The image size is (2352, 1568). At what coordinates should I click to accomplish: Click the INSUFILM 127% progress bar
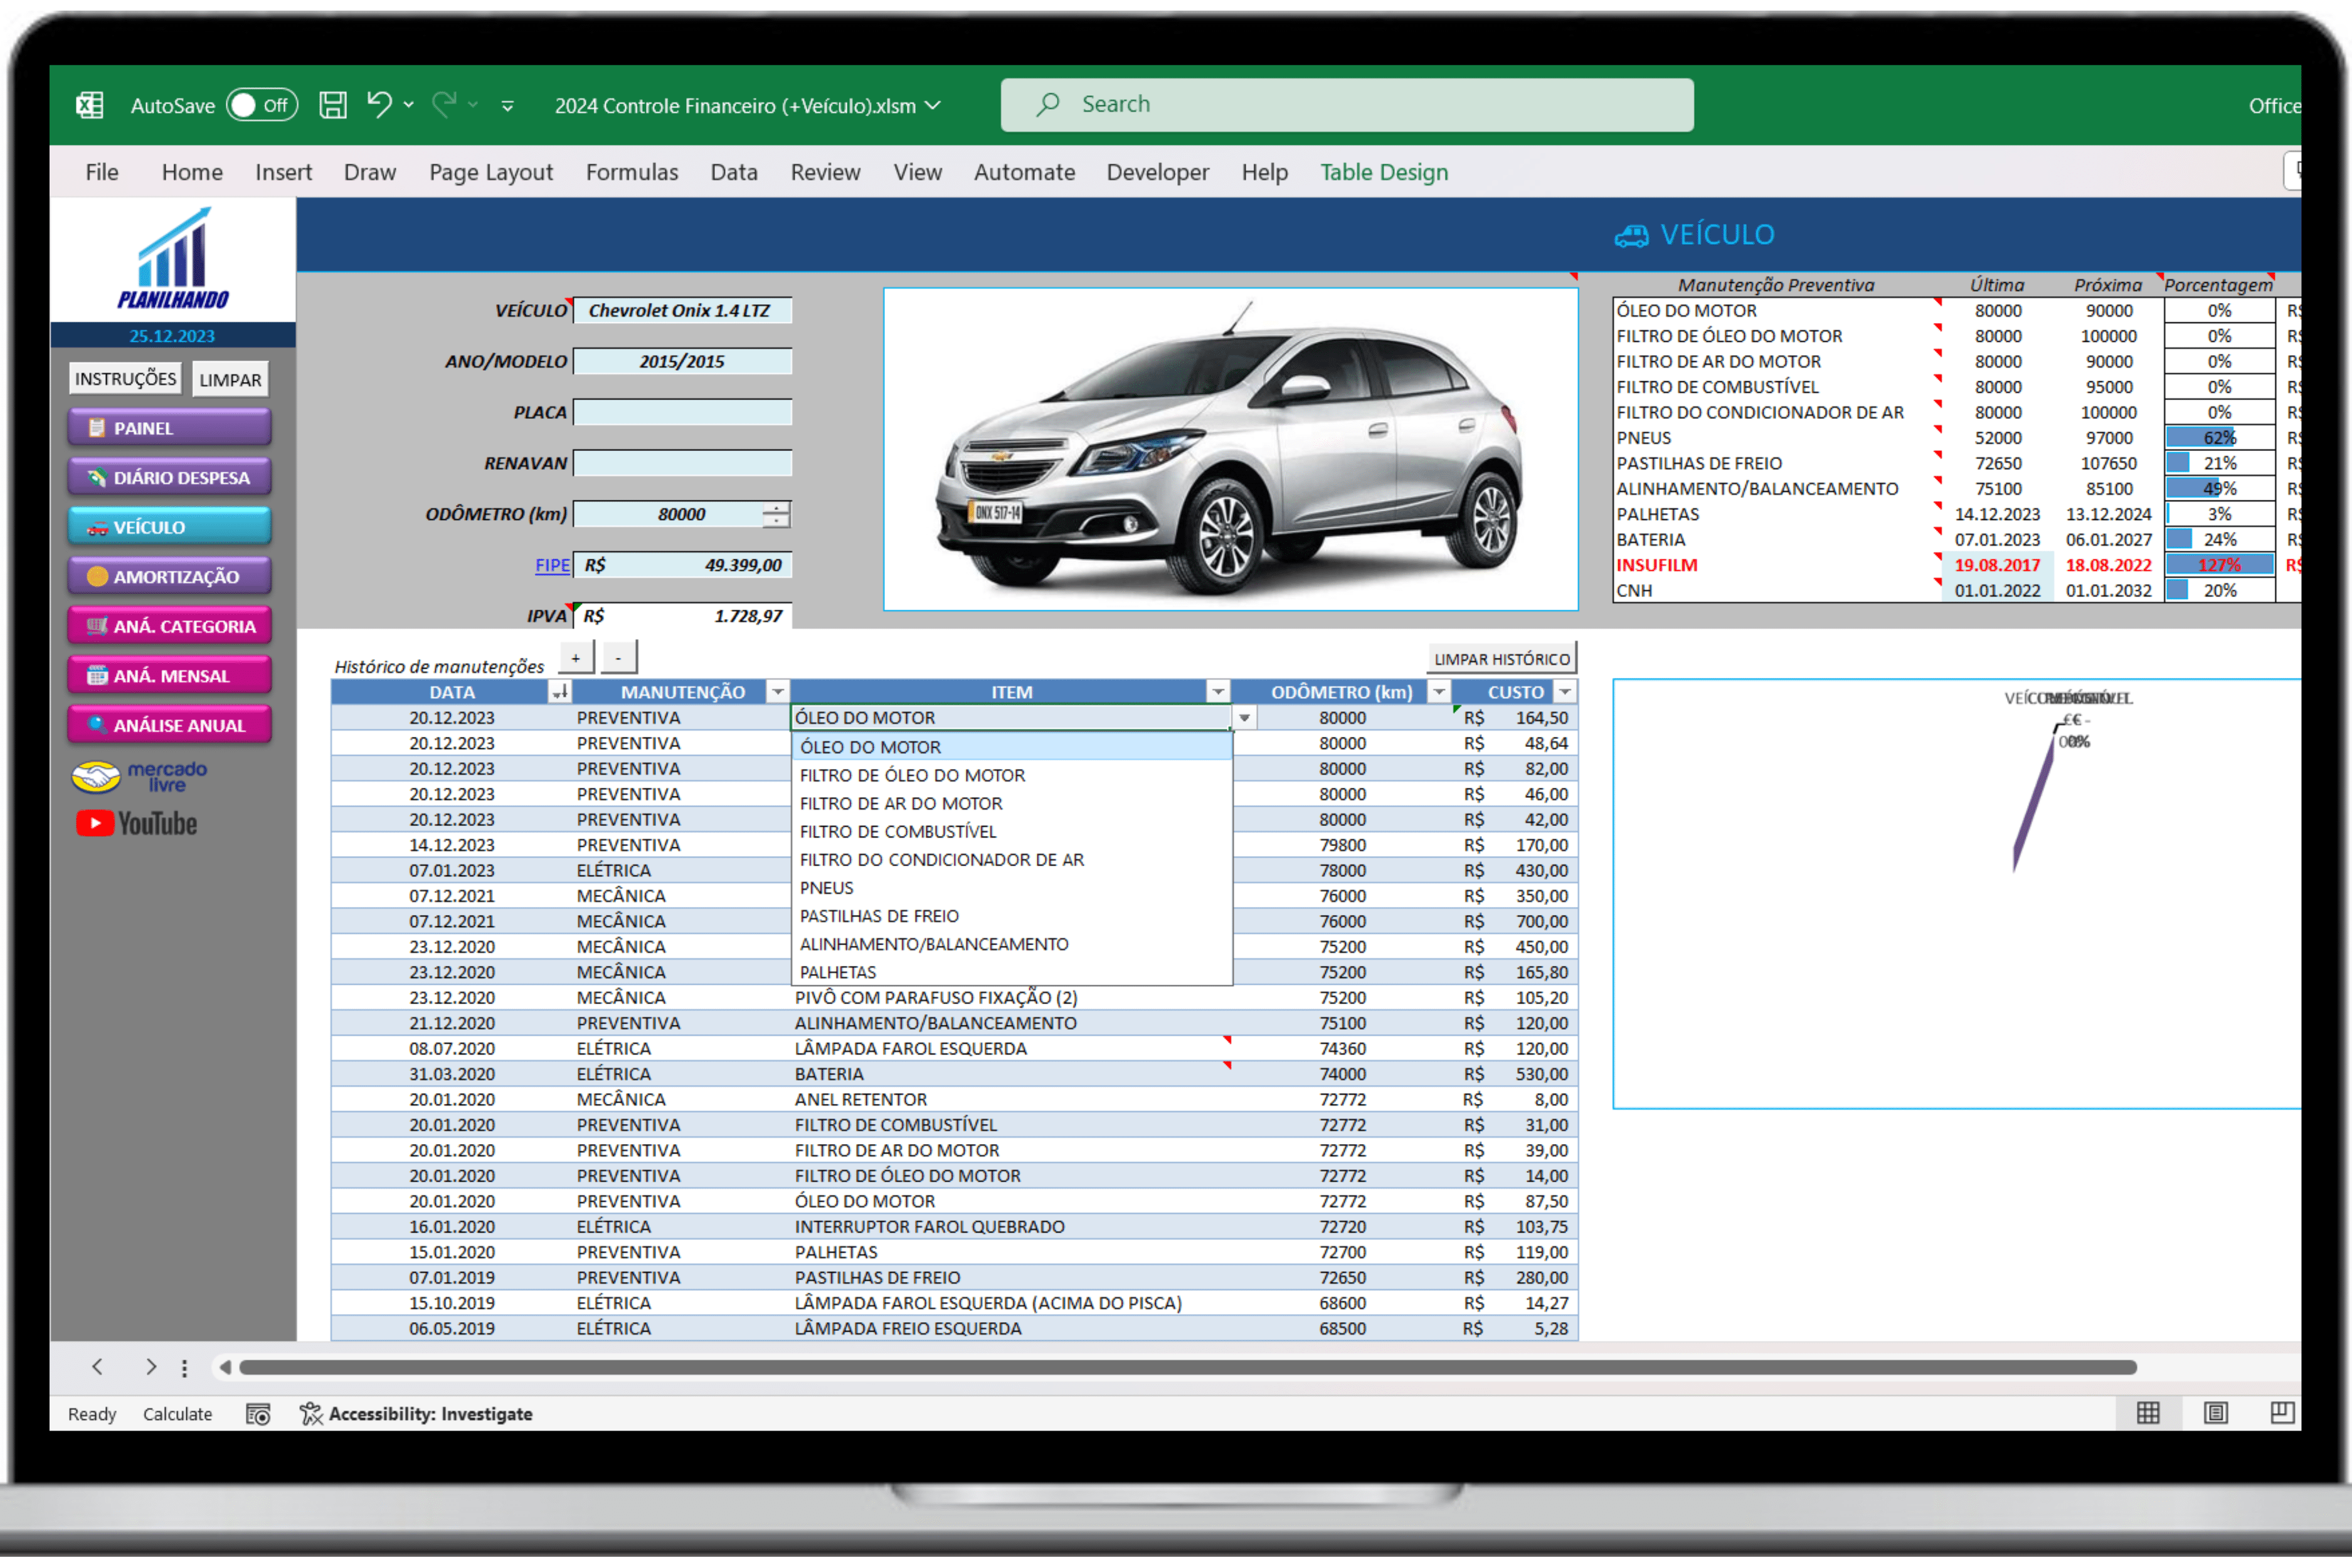point(2219,565)
